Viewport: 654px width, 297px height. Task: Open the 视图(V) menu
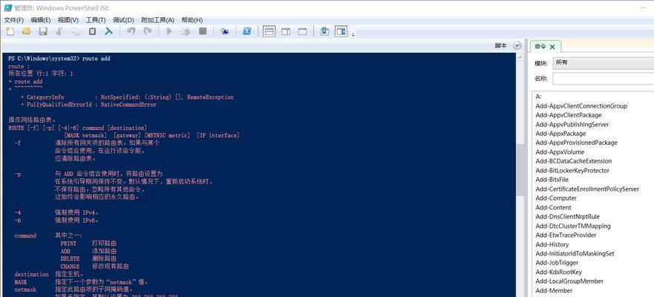68,20
